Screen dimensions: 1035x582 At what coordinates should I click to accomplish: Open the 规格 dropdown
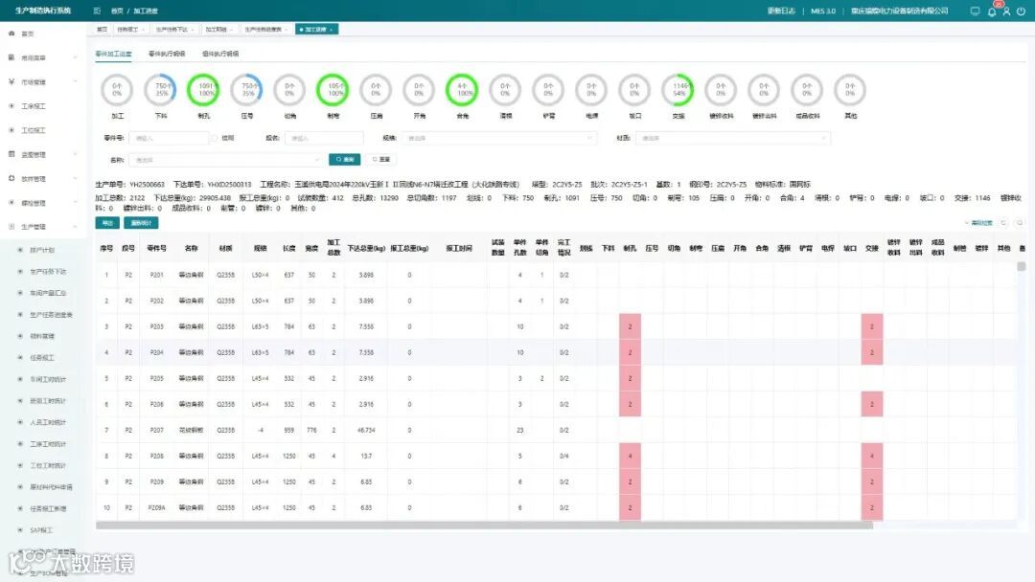point(497,139)
